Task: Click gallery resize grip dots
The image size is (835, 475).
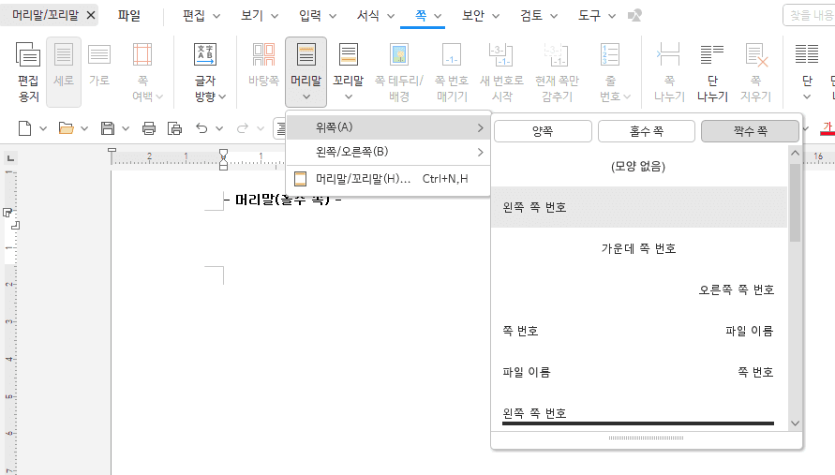Action: [646, 438]
